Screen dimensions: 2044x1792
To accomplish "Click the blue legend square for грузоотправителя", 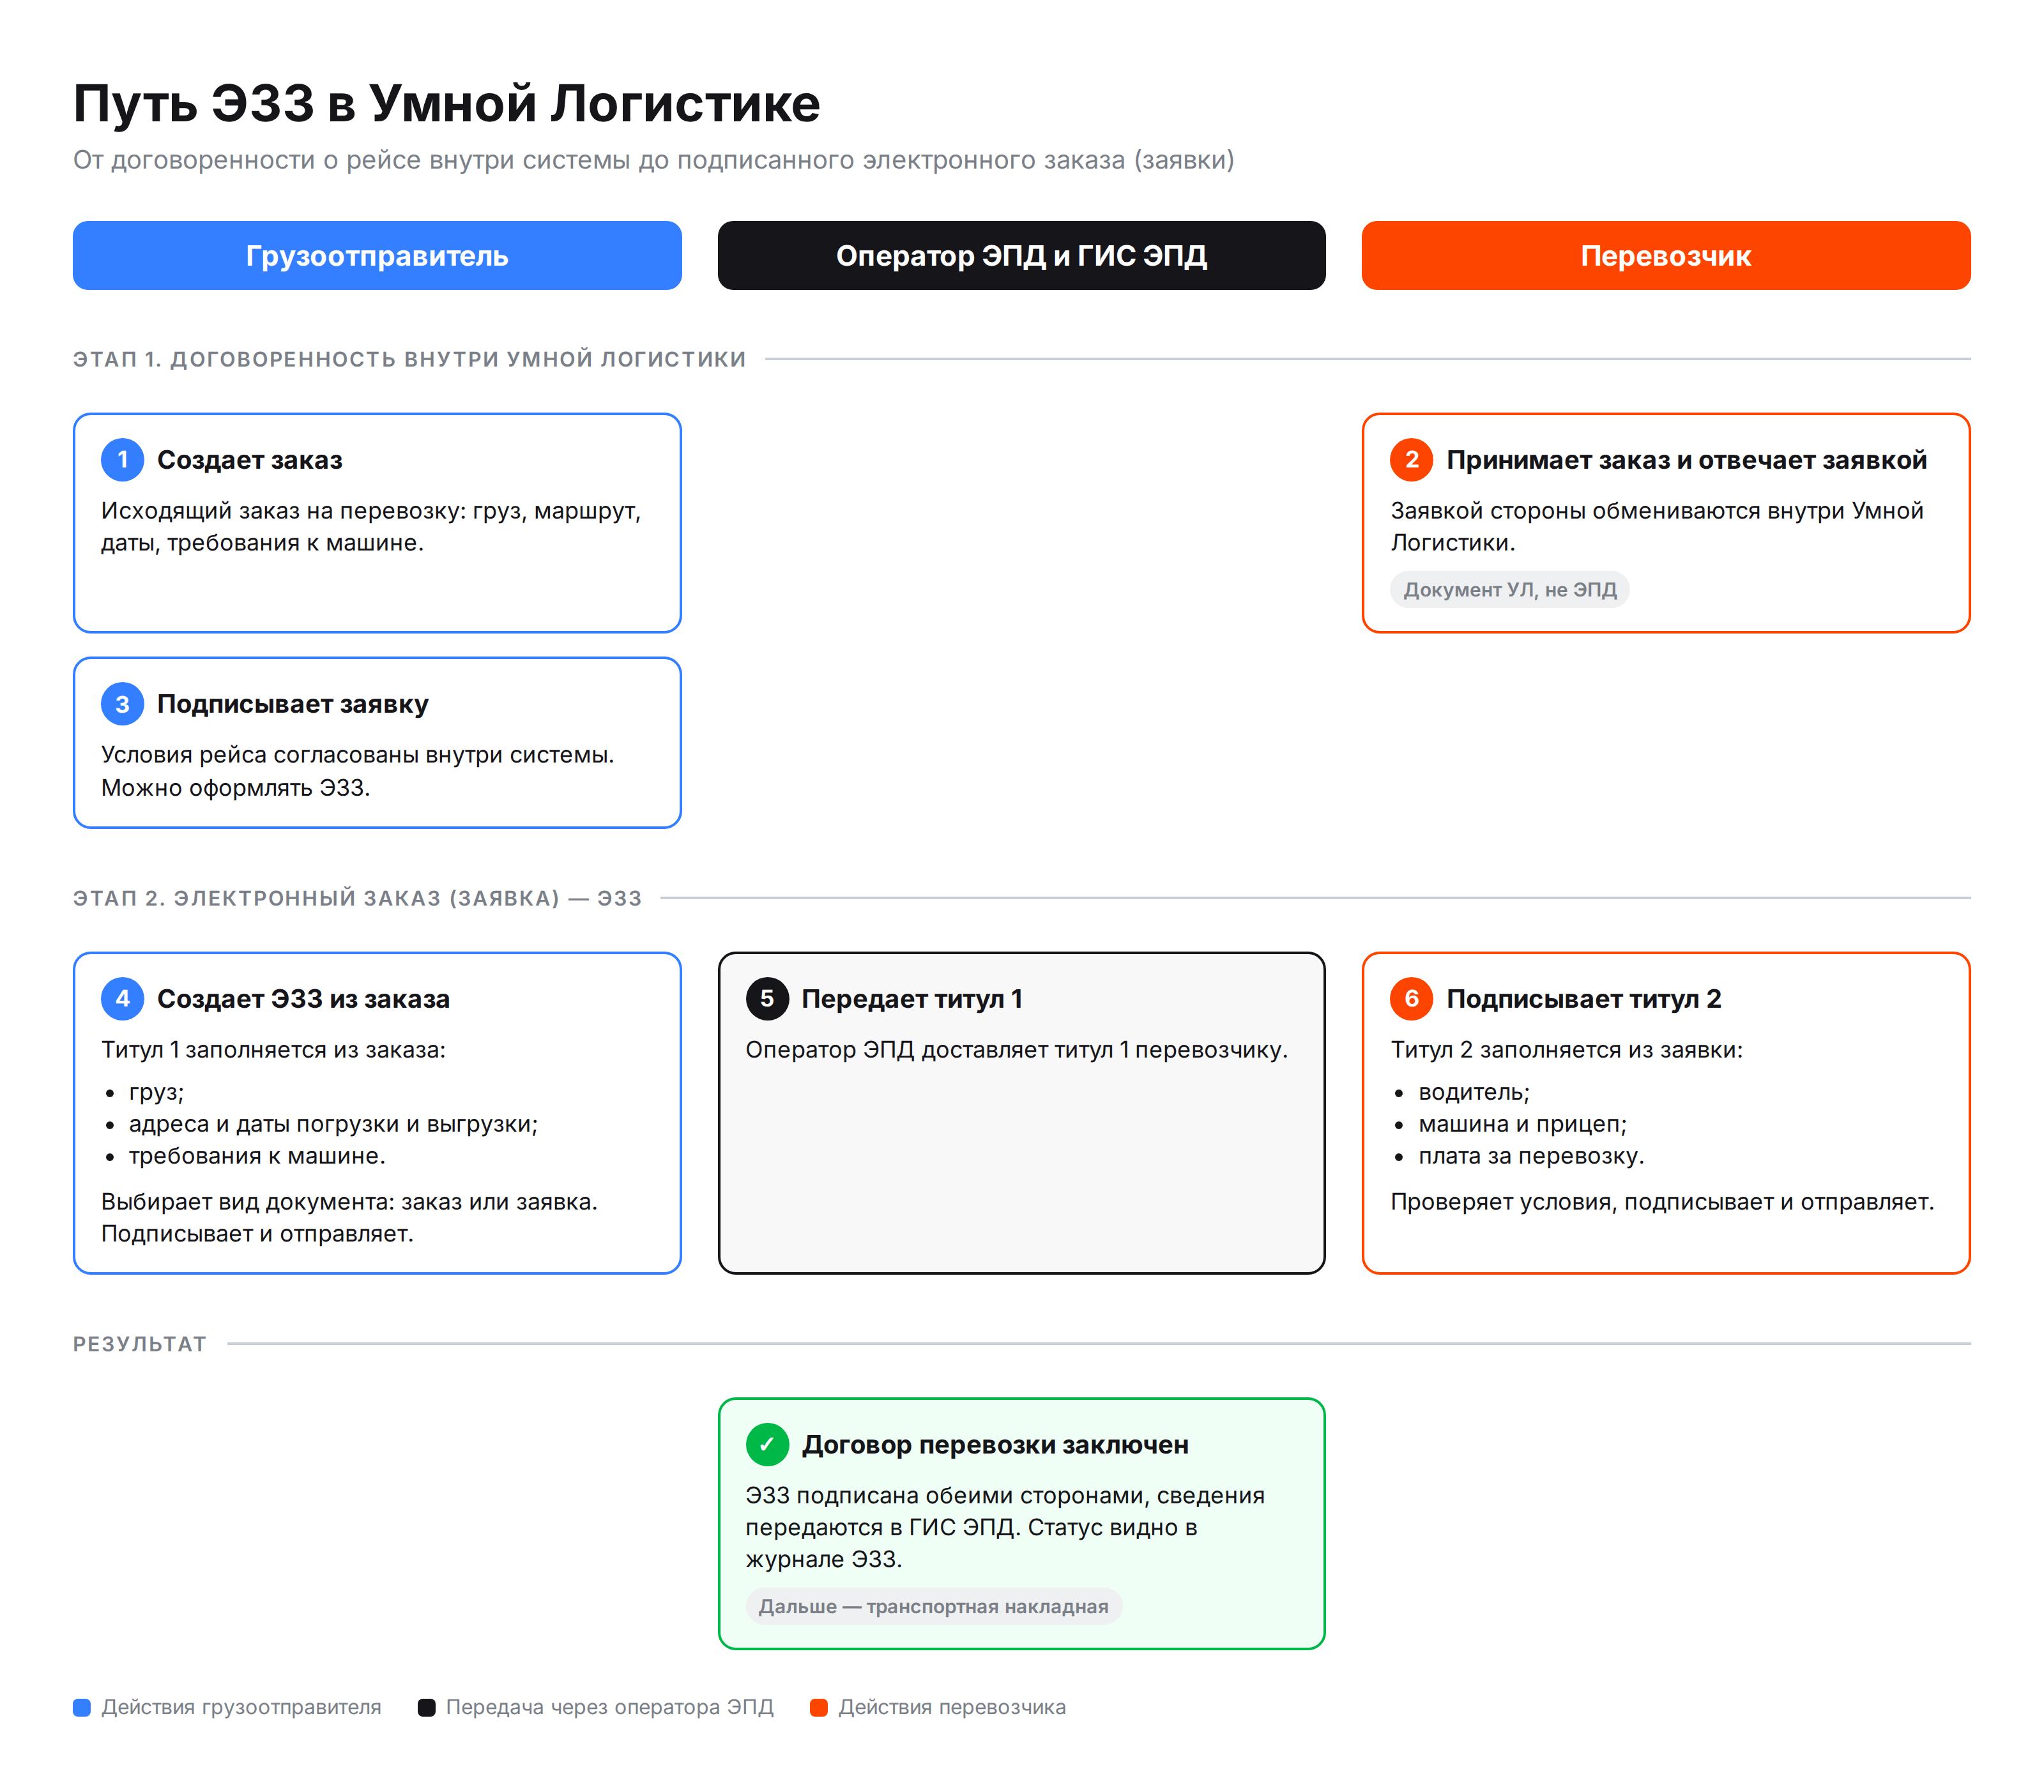I will point(82,1707).
